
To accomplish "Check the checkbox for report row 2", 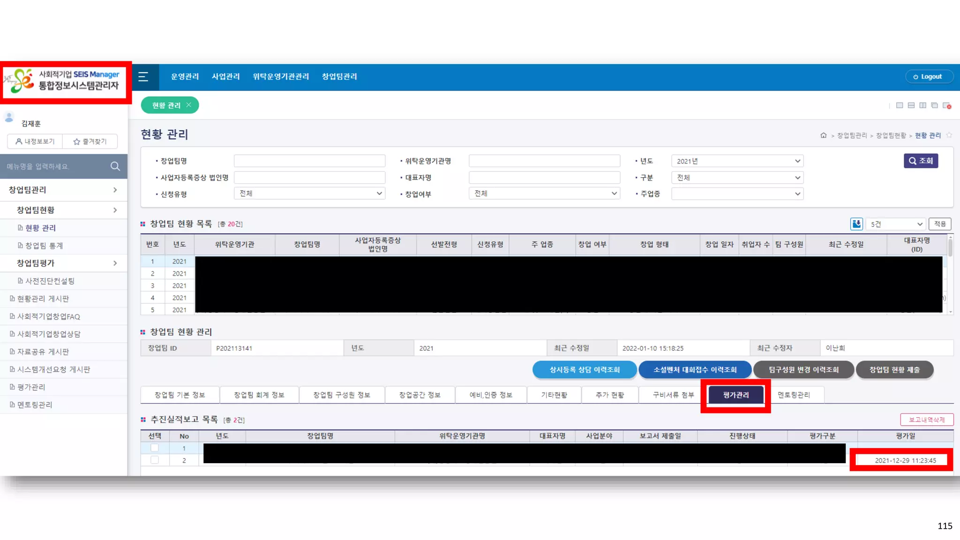I will click(x=155, y=460).
